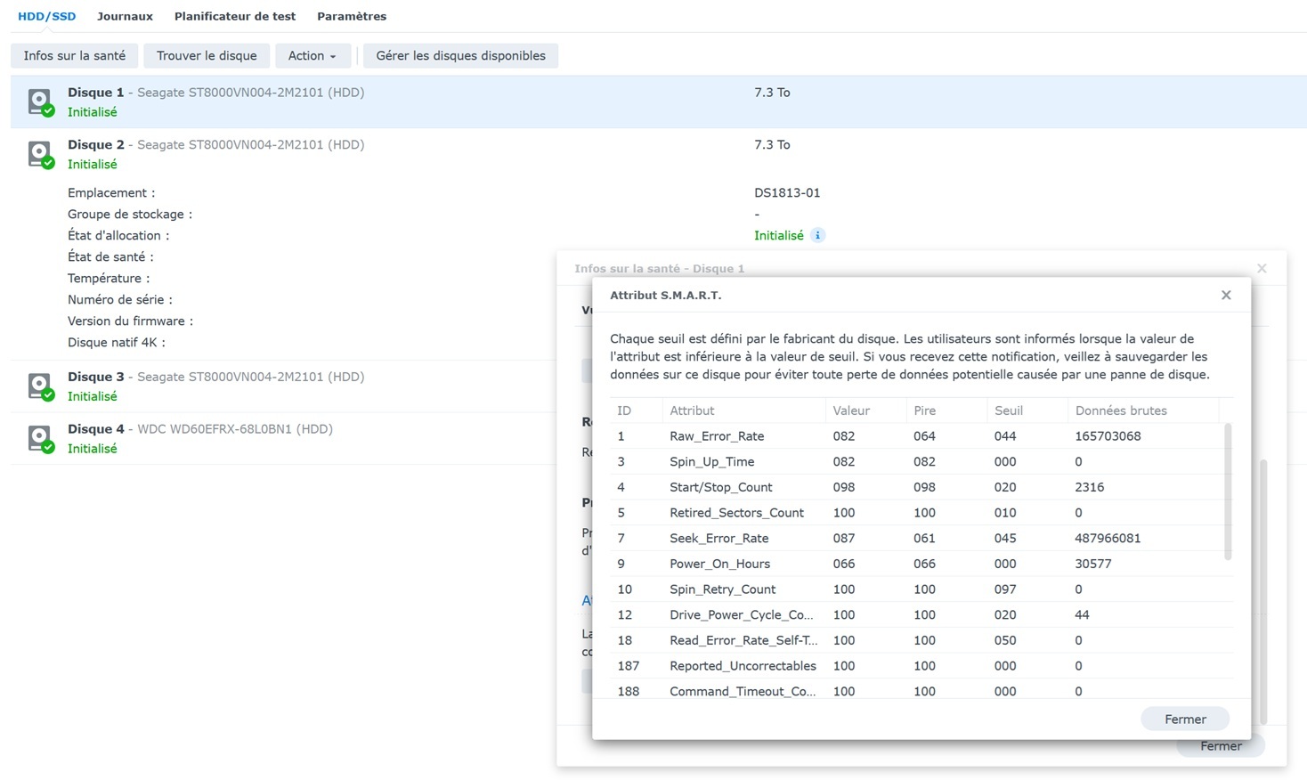Open the Journaux tab
1307x780 pixels.
[x=125, y=16]
